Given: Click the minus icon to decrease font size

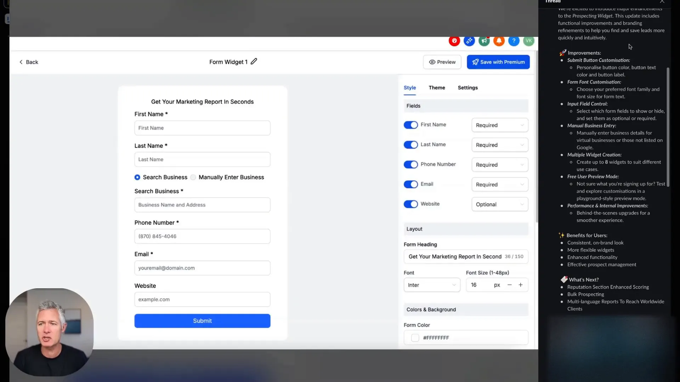Looking at the screenshot, I should coord(509,285).
